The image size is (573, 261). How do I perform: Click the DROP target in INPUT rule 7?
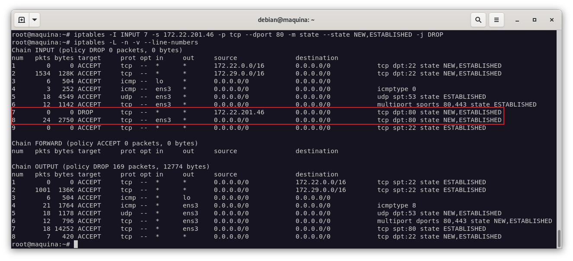(85, 112)
